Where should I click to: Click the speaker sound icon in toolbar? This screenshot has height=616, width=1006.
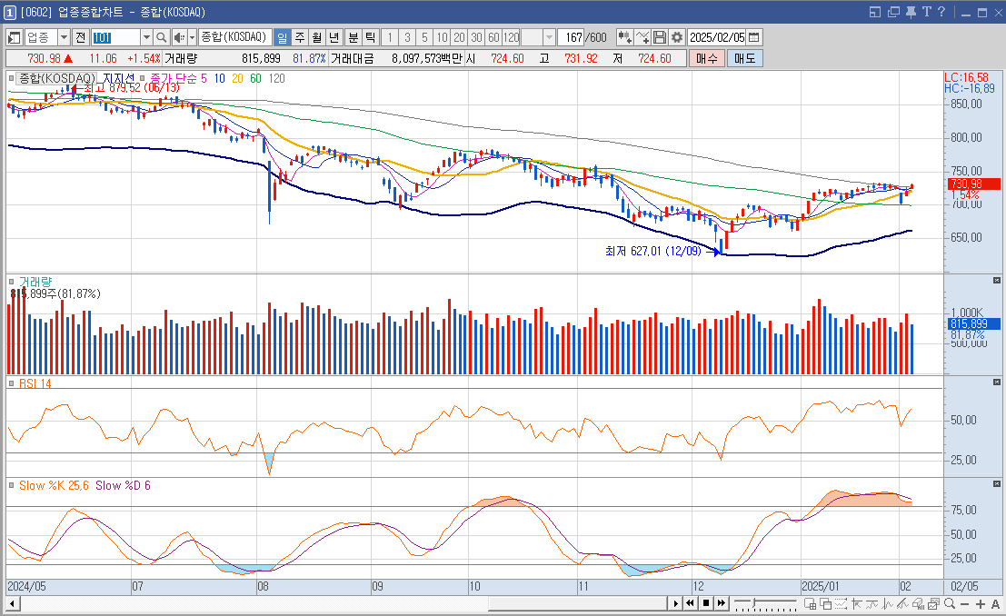point(179,38)
